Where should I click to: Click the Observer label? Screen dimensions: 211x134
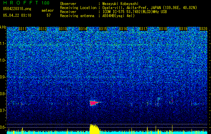(x=68, y=4)
